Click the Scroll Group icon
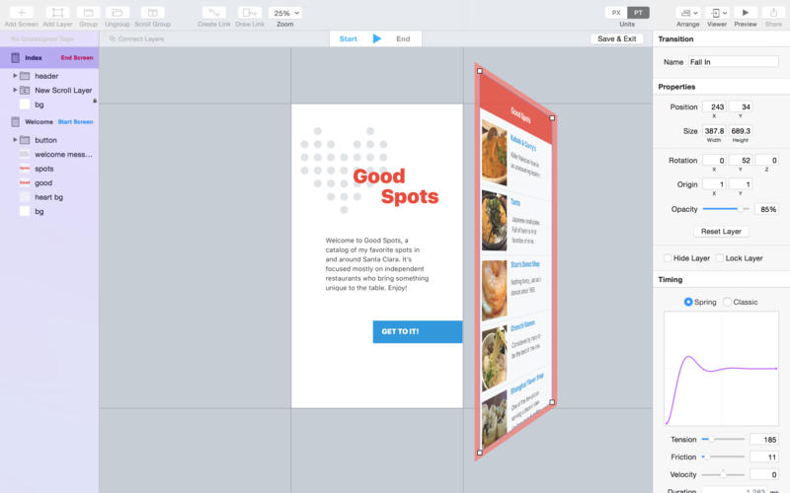 coord(152,13)
